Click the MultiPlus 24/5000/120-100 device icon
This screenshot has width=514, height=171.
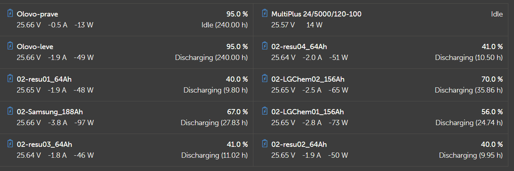click(265, 14)
